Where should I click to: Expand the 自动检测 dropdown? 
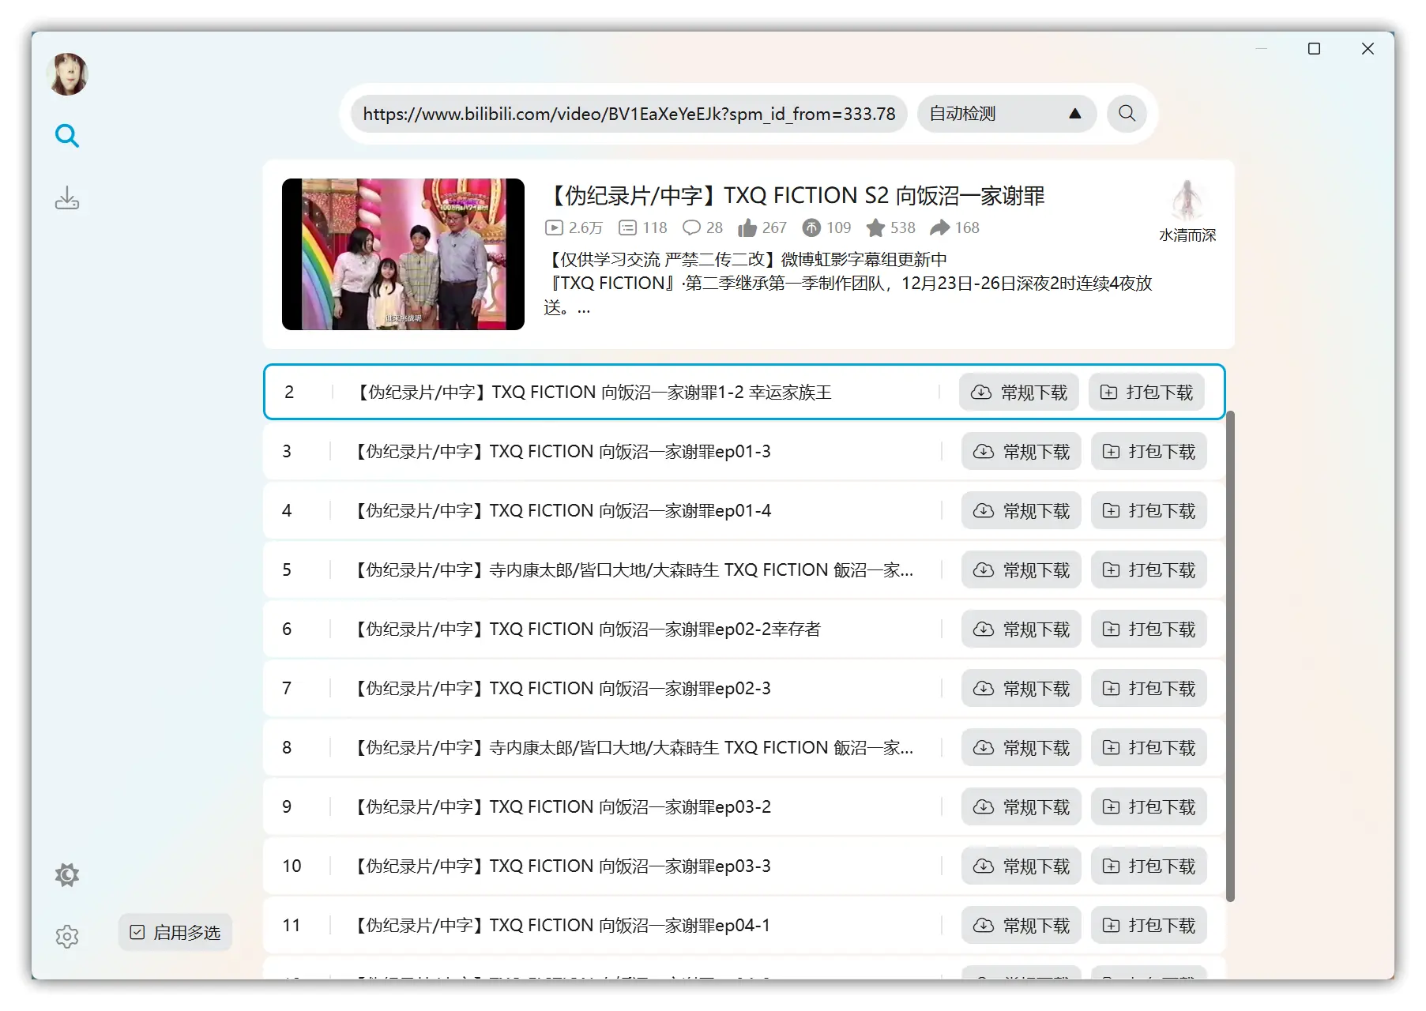(1006, 114)
